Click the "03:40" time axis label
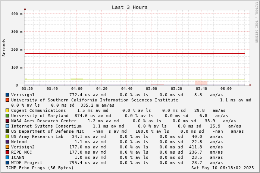This screenshot has width=260, height=173. tap(52, 89)
